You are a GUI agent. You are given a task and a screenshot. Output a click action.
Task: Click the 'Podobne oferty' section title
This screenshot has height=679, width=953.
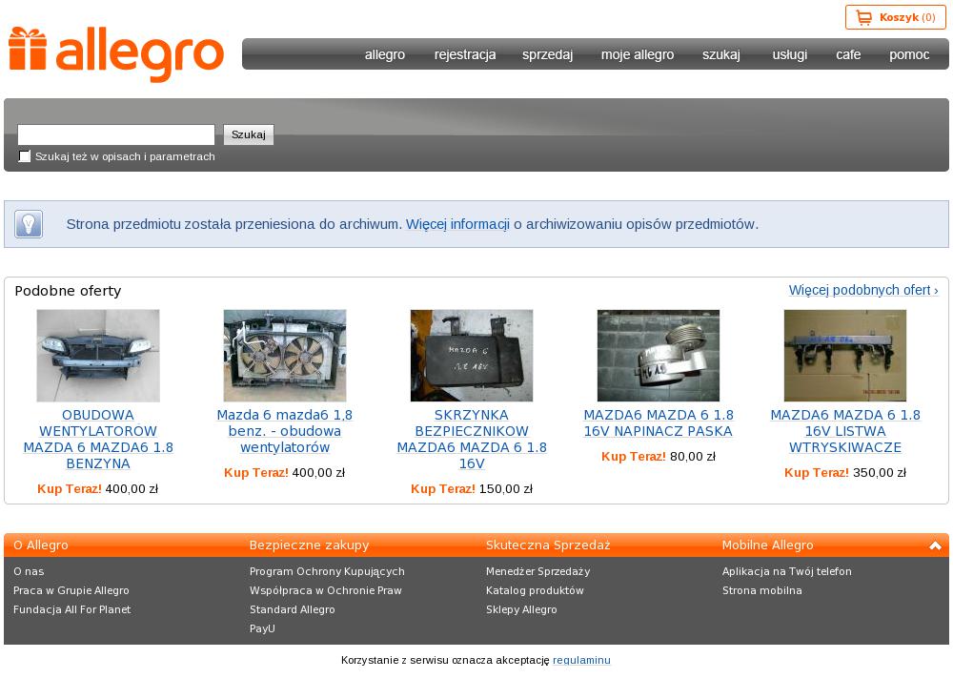68,291
